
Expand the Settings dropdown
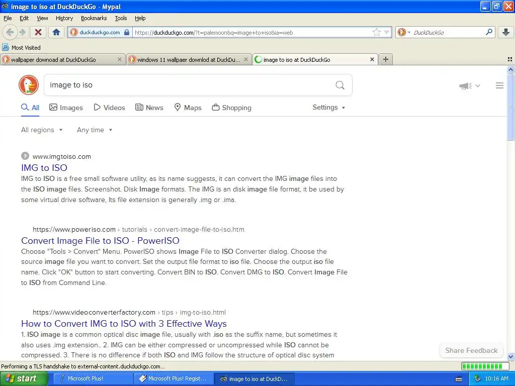(x=329, y=108)
